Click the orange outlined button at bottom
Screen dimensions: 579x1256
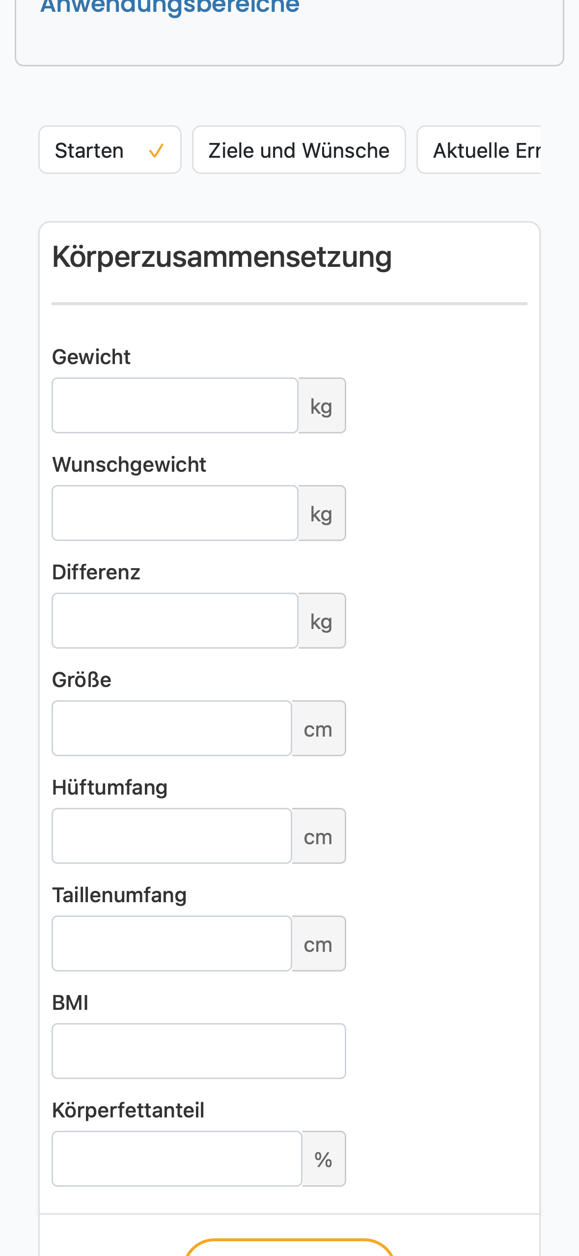(290, 1248)
